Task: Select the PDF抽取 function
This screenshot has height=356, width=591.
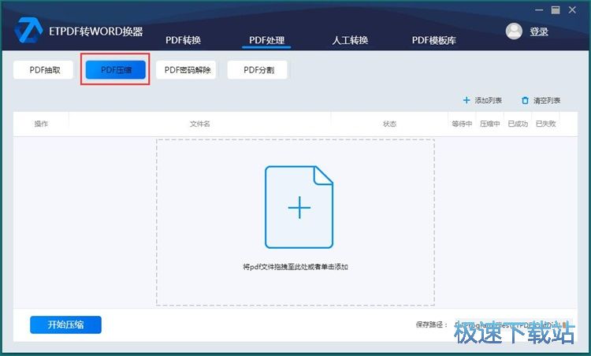Action: pyautogui.click(x=43, y=70)
